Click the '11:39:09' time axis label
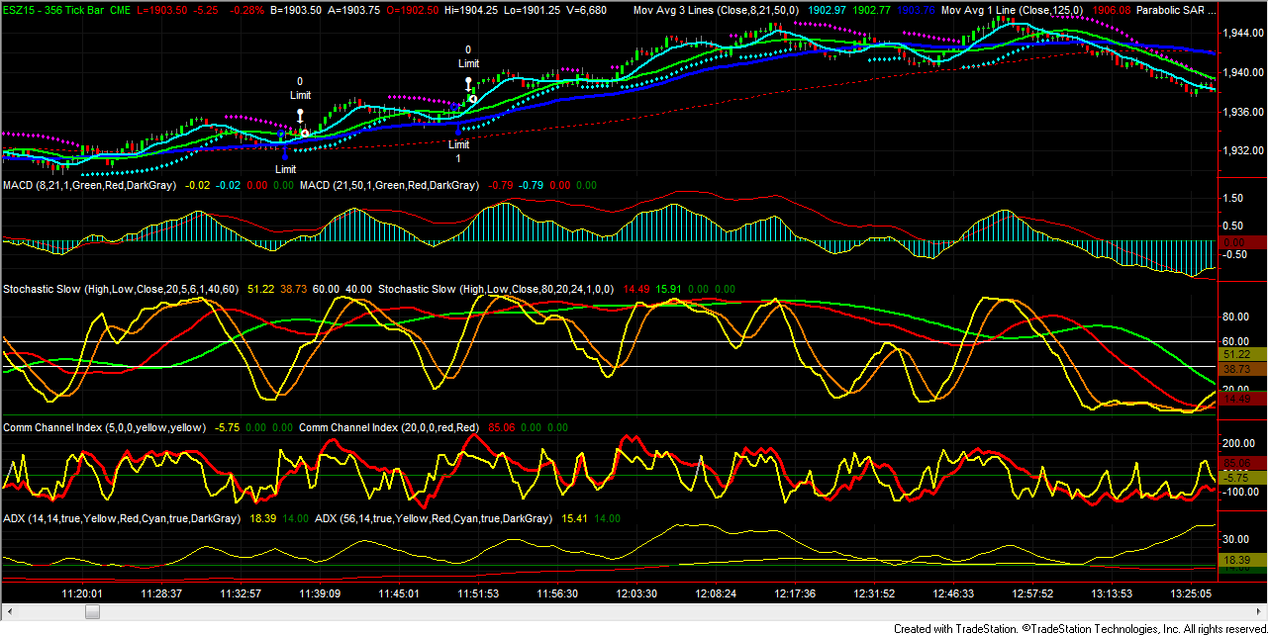The width and height of the screenshot is (1269, 635). pos(320,594)
